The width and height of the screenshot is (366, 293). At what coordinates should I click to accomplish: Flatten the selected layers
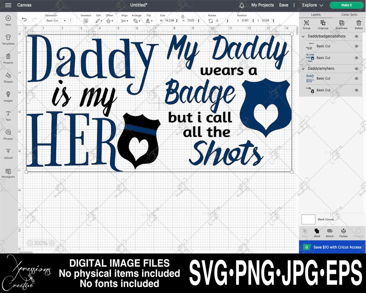[x=343, y=232]
